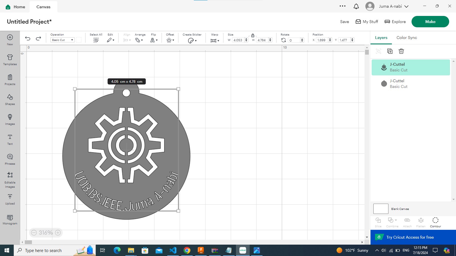Select the second J-Cuttel circle layer
Viewport: 456px width, 256px height.
tap(411, 84)
